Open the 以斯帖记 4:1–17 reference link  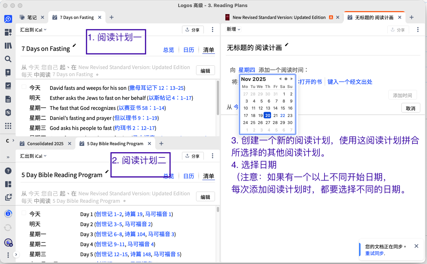tap(170, 98)
